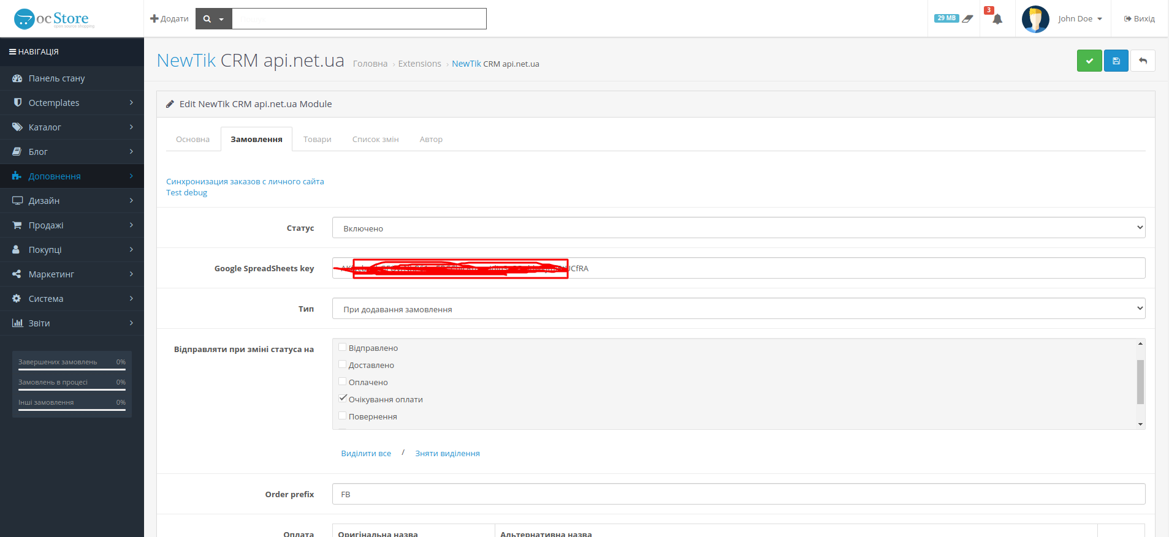Expand Дизайн menu chevron
This screenshot has height=537, width=1169.
point(131,200)
